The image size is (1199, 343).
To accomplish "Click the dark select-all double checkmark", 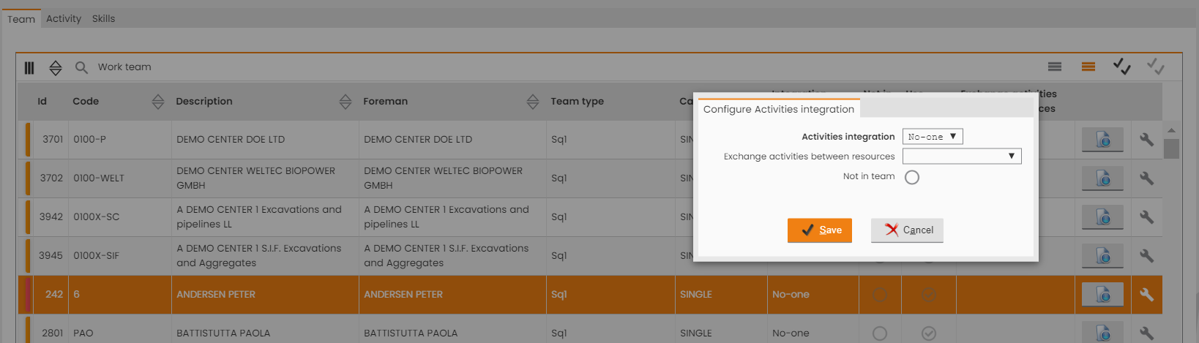I will coord(1121,67).
